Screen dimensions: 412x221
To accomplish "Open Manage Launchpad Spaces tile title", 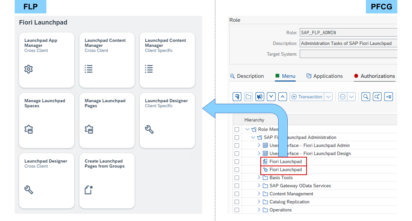I will pos(45,103).
